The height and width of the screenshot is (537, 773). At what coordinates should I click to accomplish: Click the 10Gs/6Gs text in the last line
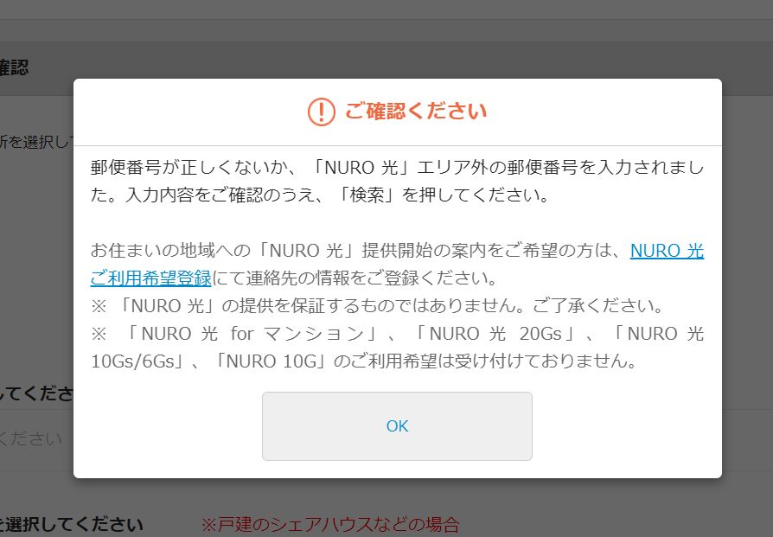tap(133, 361)
